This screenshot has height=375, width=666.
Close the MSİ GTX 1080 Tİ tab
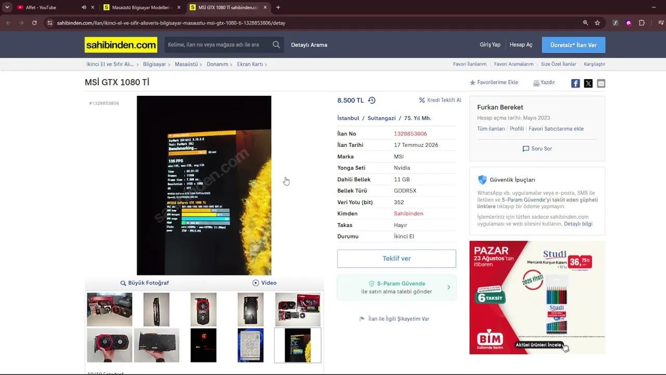(x=265, y=7)
